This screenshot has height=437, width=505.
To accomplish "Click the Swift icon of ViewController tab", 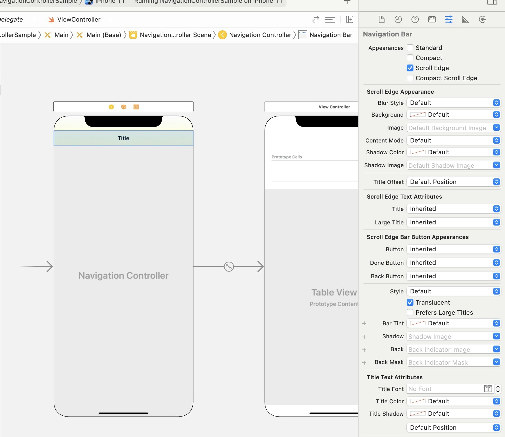I will 51,20.
